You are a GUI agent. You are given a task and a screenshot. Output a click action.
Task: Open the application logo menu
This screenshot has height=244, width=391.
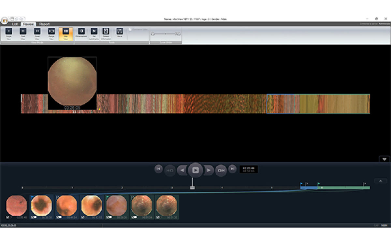tap(4, 20)
